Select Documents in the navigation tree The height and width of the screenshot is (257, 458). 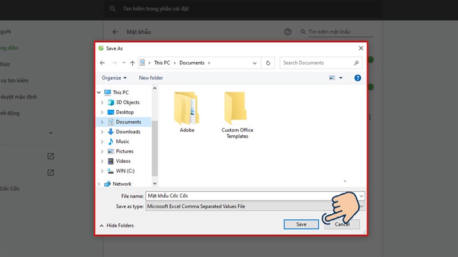tap(128, 122)
